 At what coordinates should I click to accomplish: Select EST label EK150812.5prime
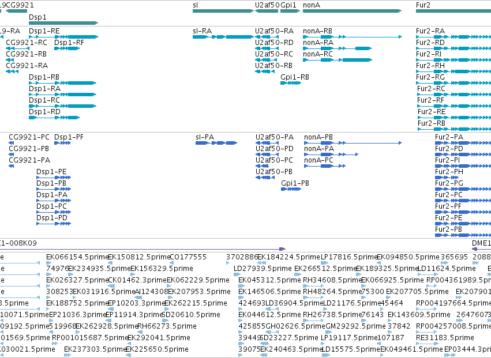click(139, 257)
